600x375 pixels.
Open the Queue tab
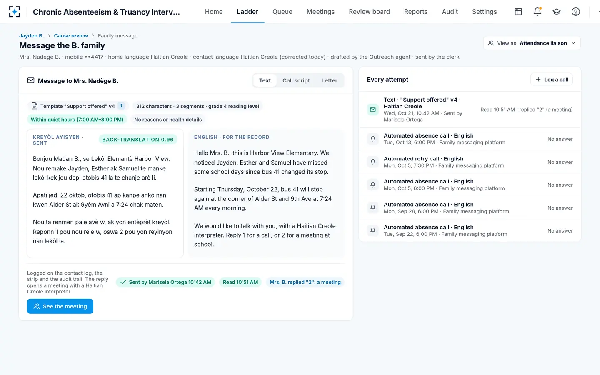tap(282, 12)
